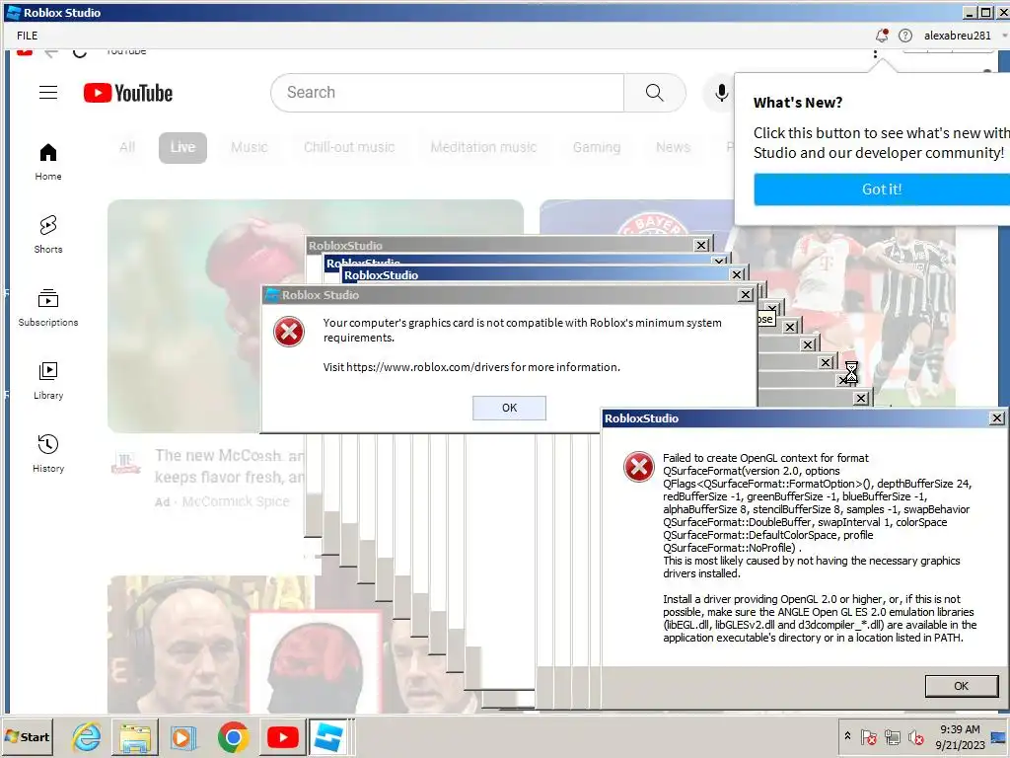Viewport: 1010px width, 758px height.
Task: Click the magnifier search button
Action: 655,92
